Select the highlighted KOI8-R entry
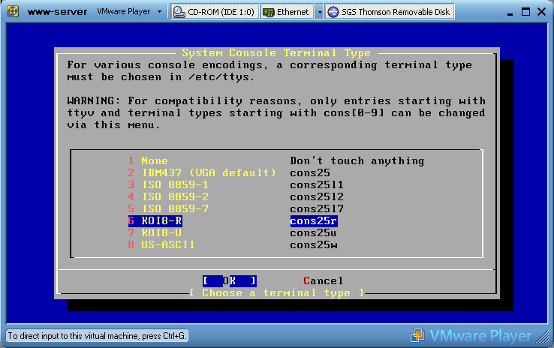The width and height of the screenshot is (554, 348). coord(155,221)
